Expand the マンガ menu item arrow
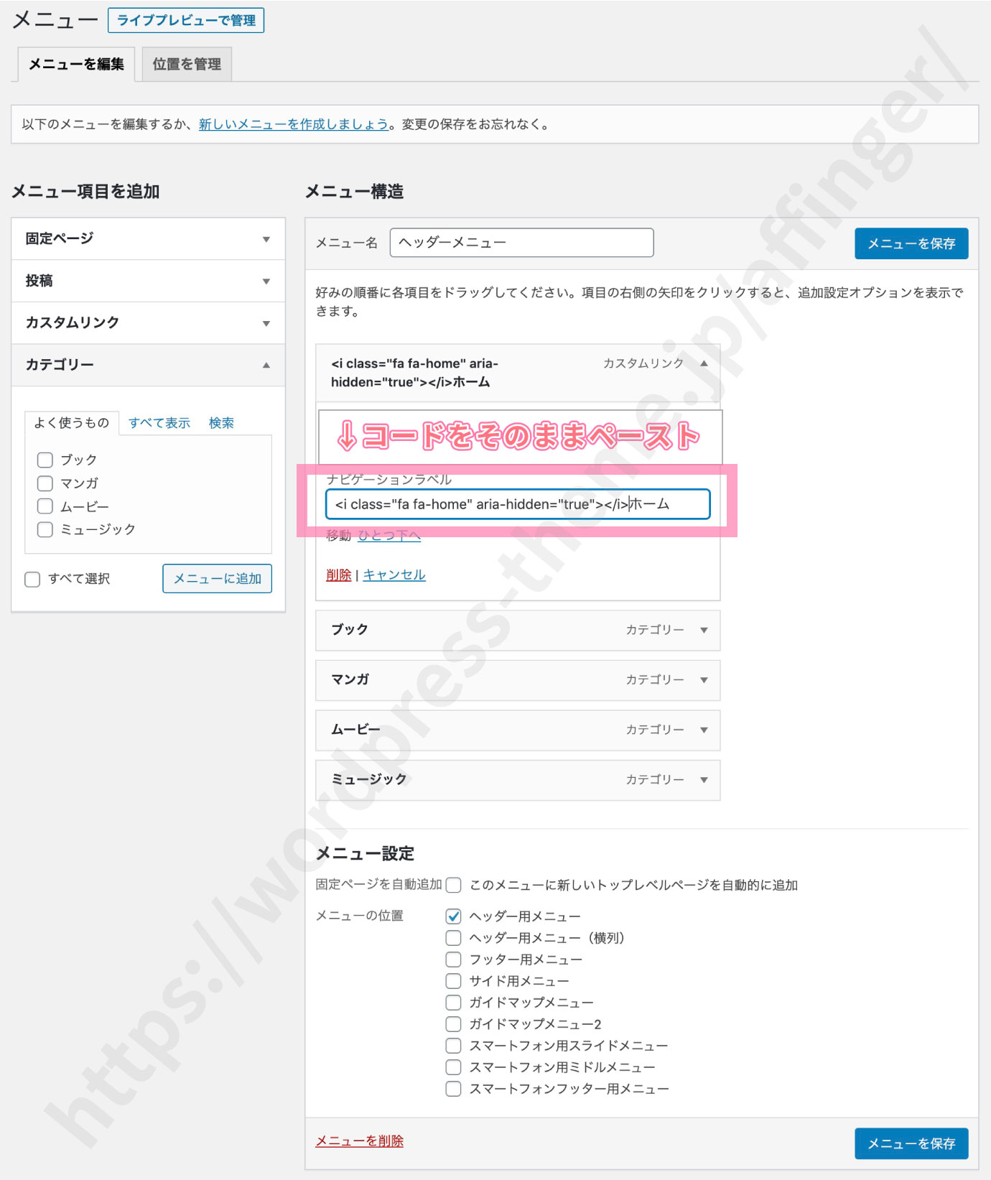Viewport: 991px width, 1180px height. point(704,679)
